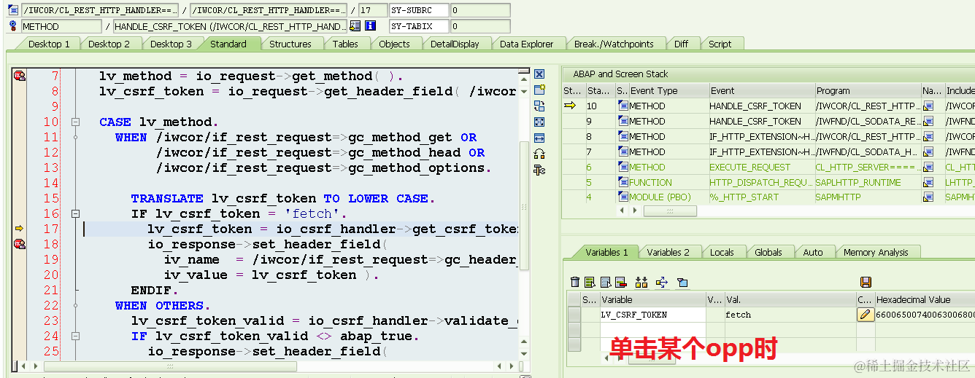Click the pencil change icon for LV_CSRF_TOKEN
Image resolution: width=975 pixels, height=378 pixels.
pyautogui.click(x=865, y=315)
